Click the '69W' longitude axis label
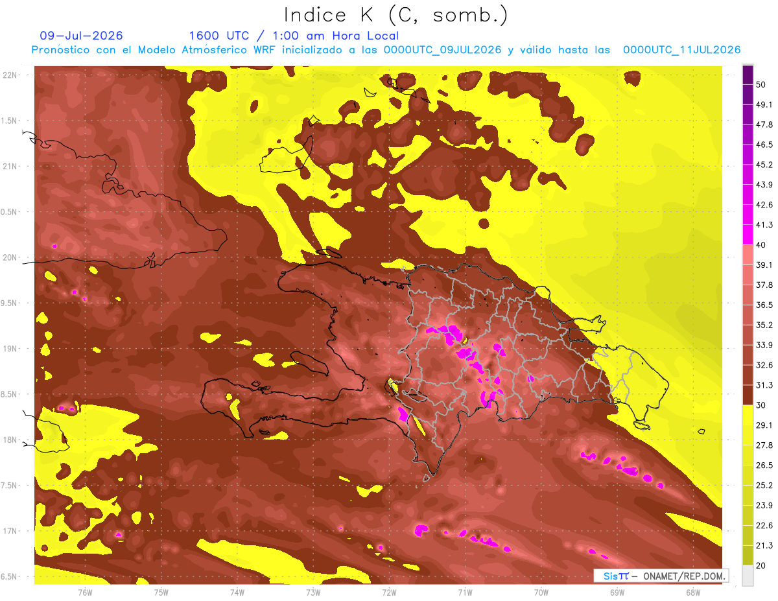Viewport: 778px width, 601px height. (617, 593)
